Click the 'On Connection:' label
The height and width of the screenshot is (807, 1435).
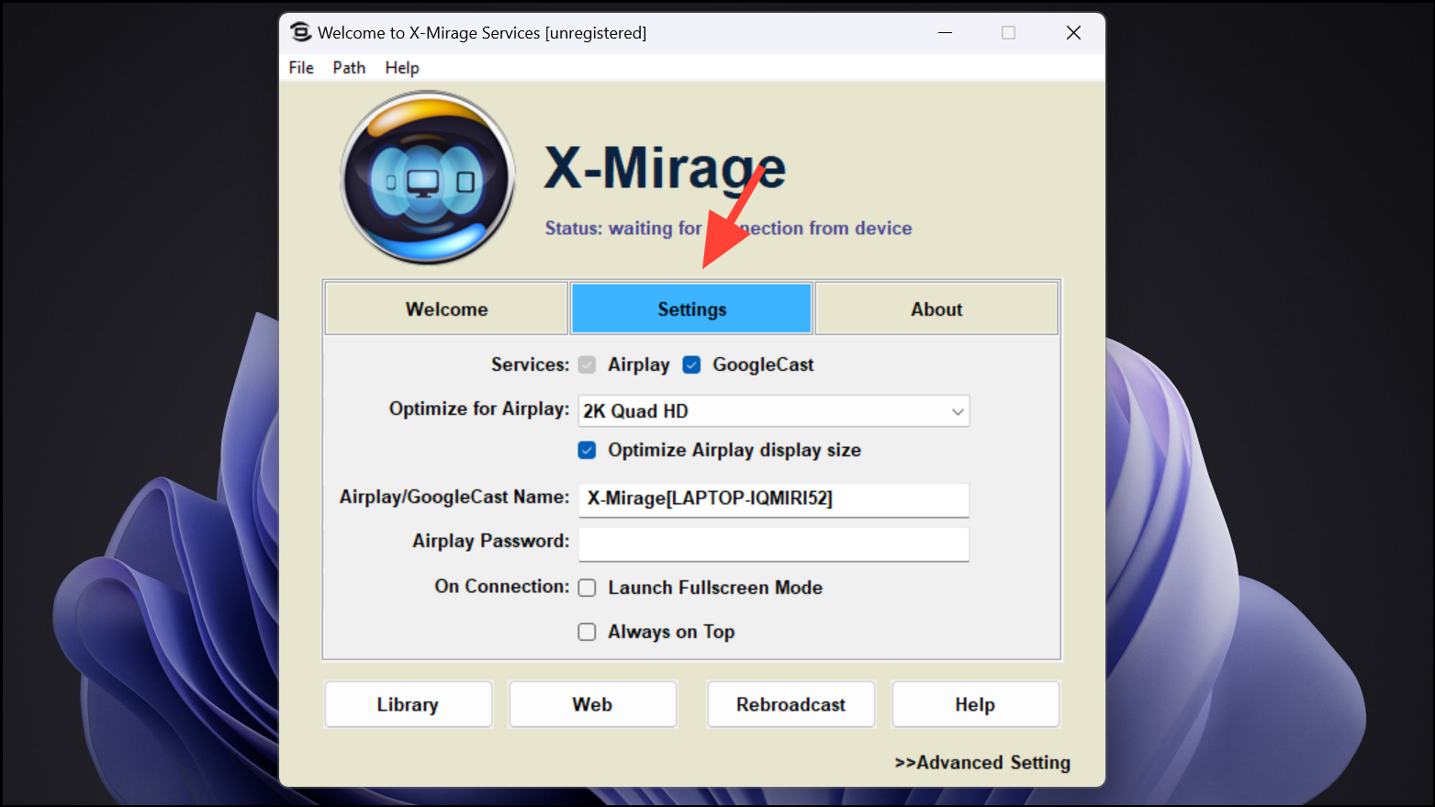(x=502, y=586)
